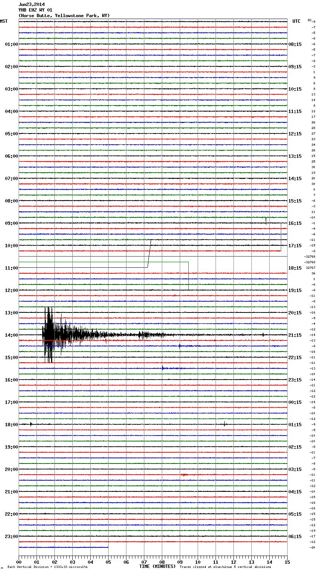Select the 23:00 MST time label
This screenshot has width=317, height=572.
(x=11, y=537)
